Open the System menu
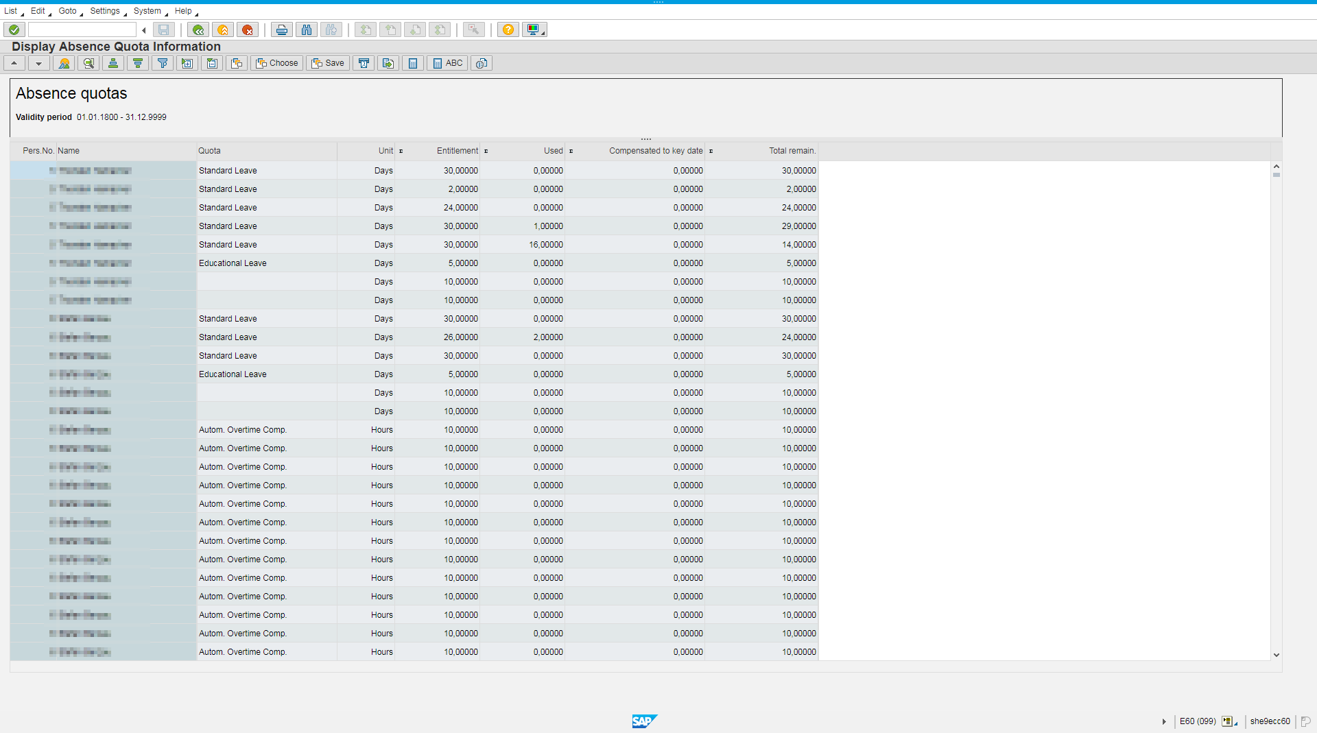Screen dimensions: 1317x733 click(x=147, y=11)
